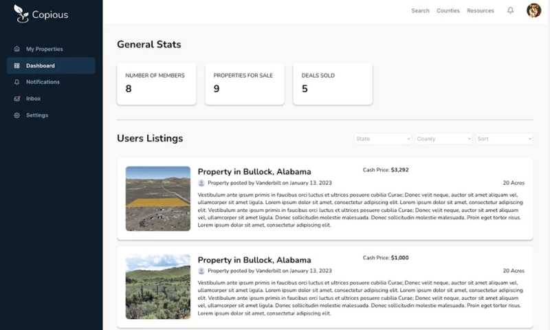550x330 pixels.
Task: Open the $1,000 Bullock, Alabama property title
Action: click(254, 260)
